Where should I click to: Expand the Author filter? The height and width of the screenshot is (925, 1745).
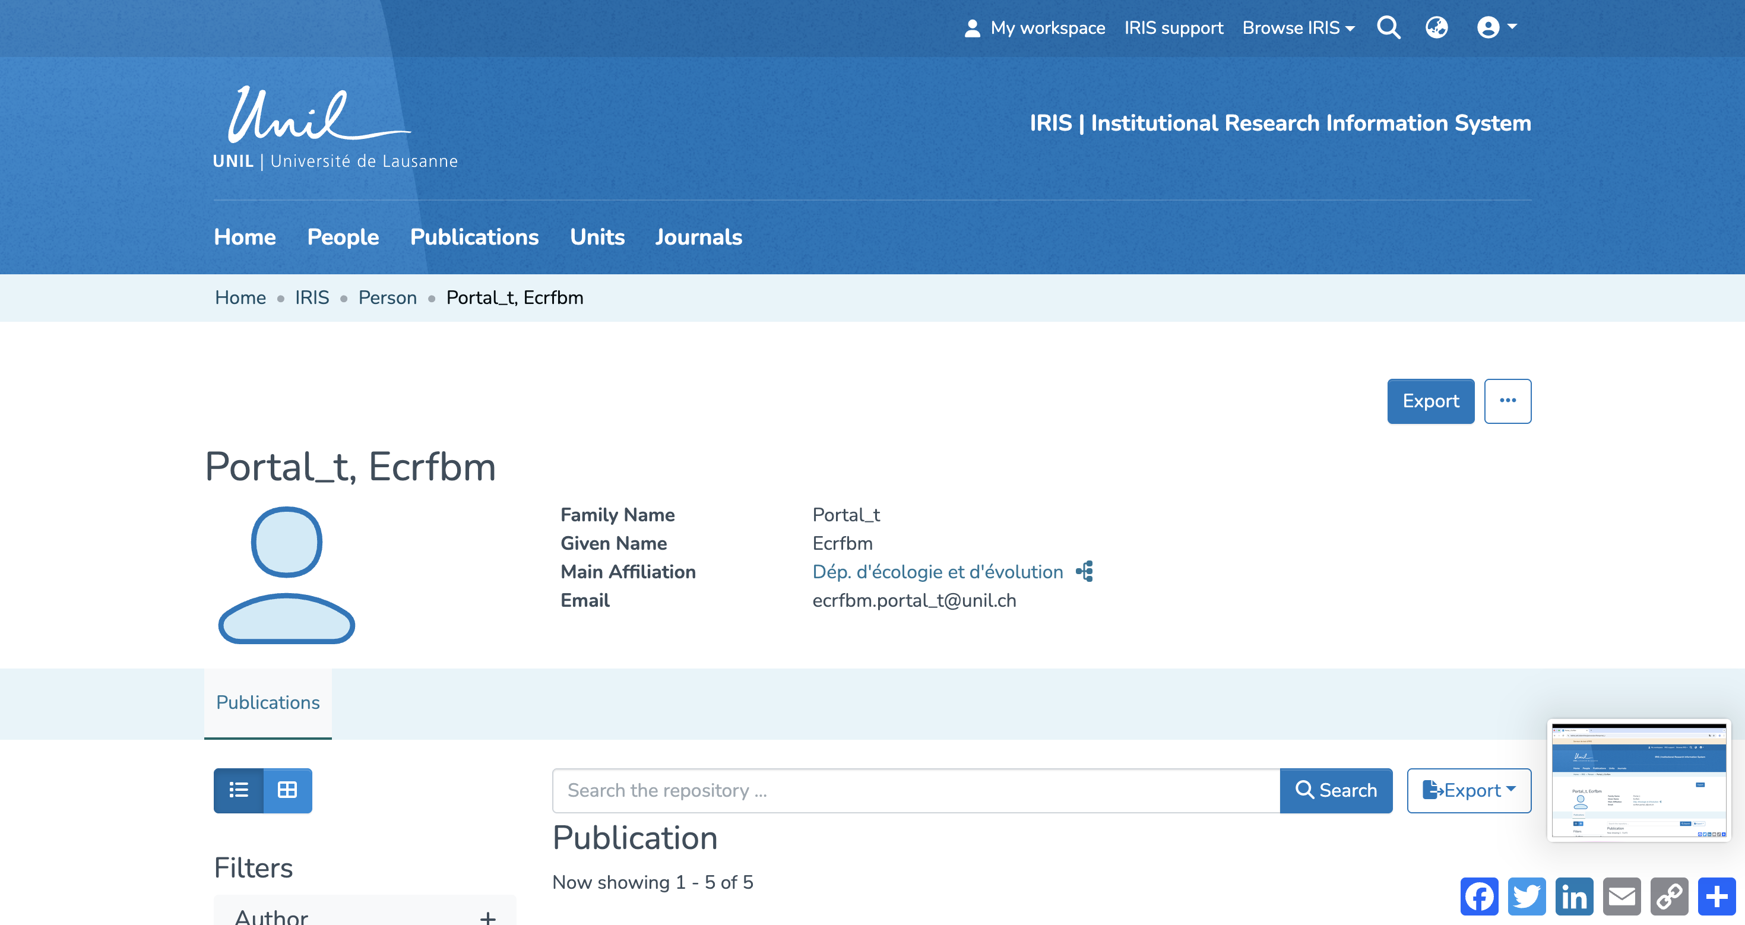487,917
